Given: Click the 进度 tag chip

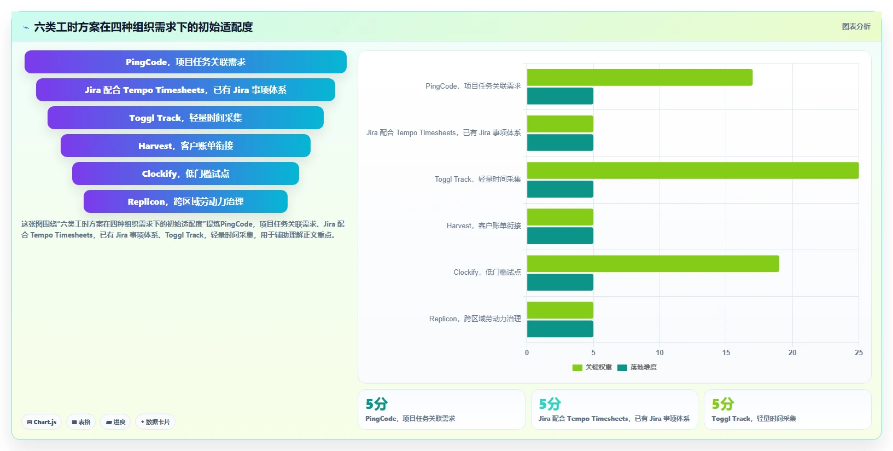Looking at the screenshot, I should (x=115, y=422).
